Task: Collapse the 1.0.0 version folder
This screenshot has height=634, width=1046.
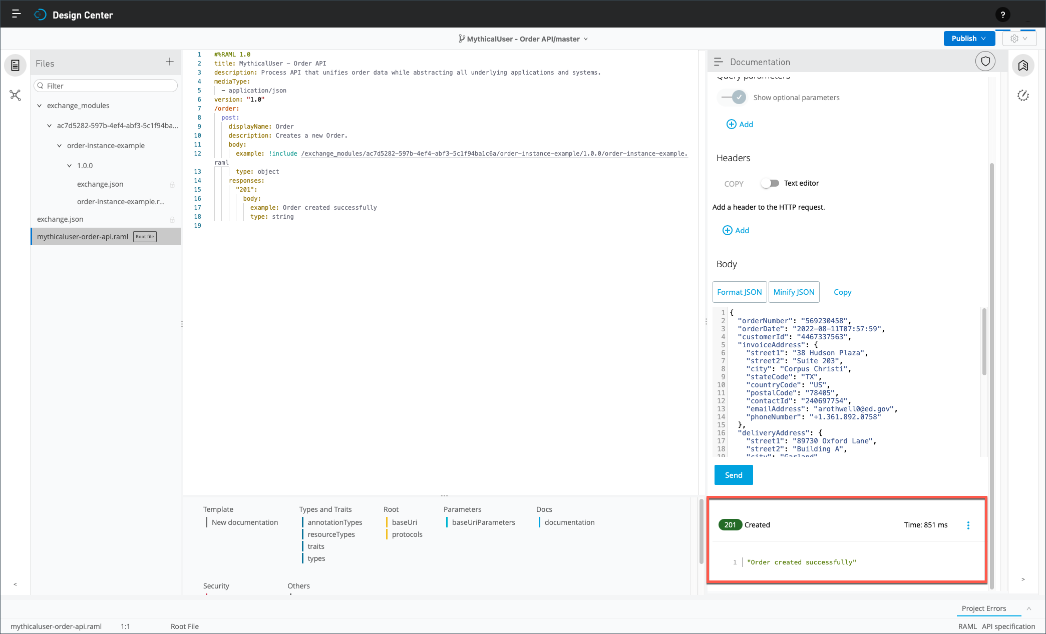Action: 69,166
